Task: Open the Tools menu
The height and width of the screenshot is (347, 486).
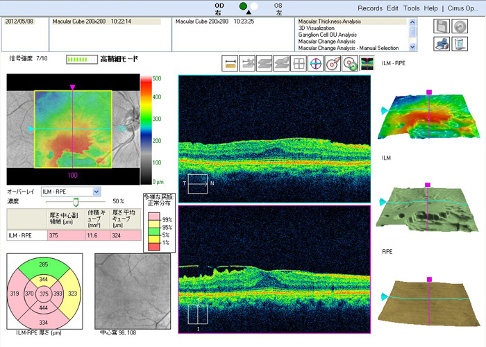Action: pos(411,8)
